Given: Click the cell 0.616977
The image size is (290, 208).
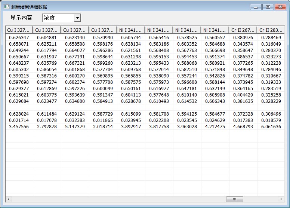Looking at the screenshot, I should click(x=159, y=89).
